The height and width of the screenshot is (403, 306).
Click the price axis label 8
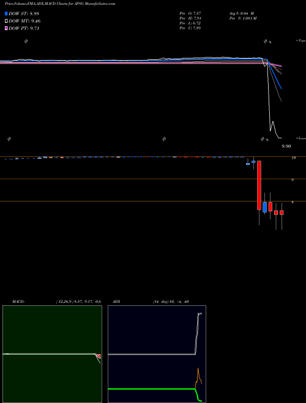(293, 202)
